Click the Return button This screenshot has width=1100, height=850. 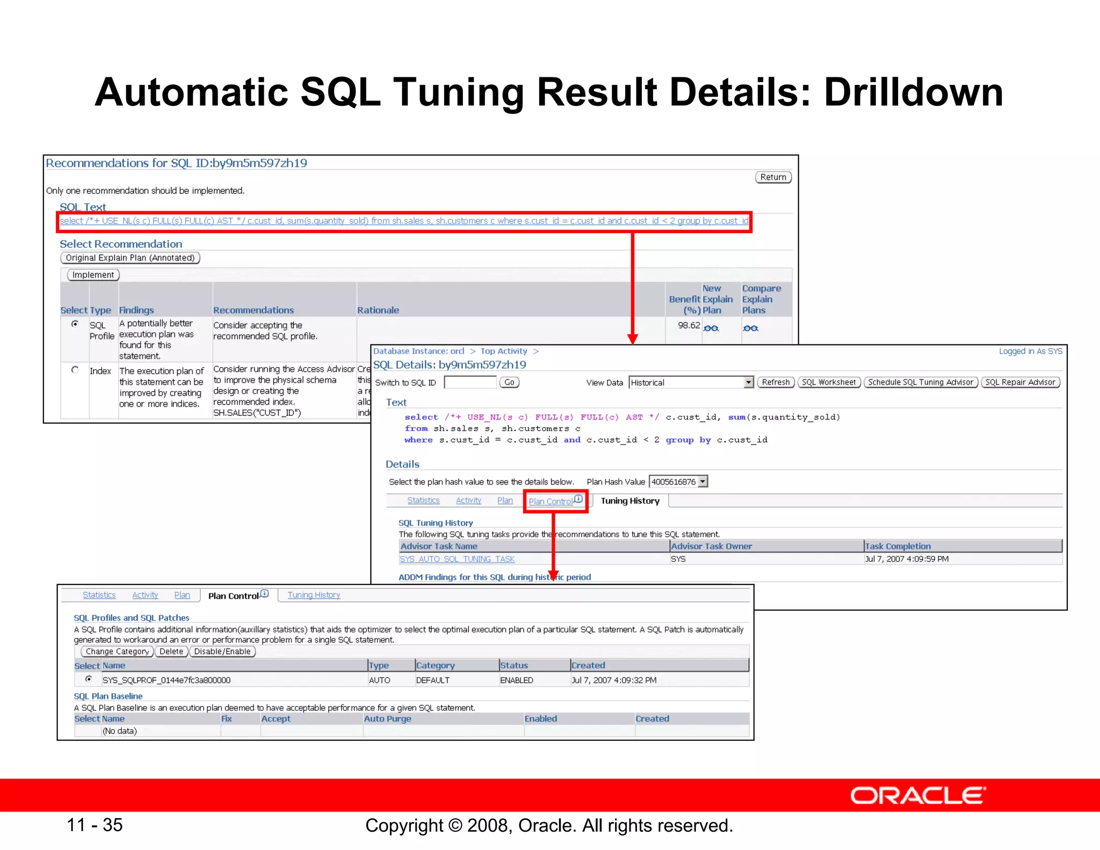point(773,177)
